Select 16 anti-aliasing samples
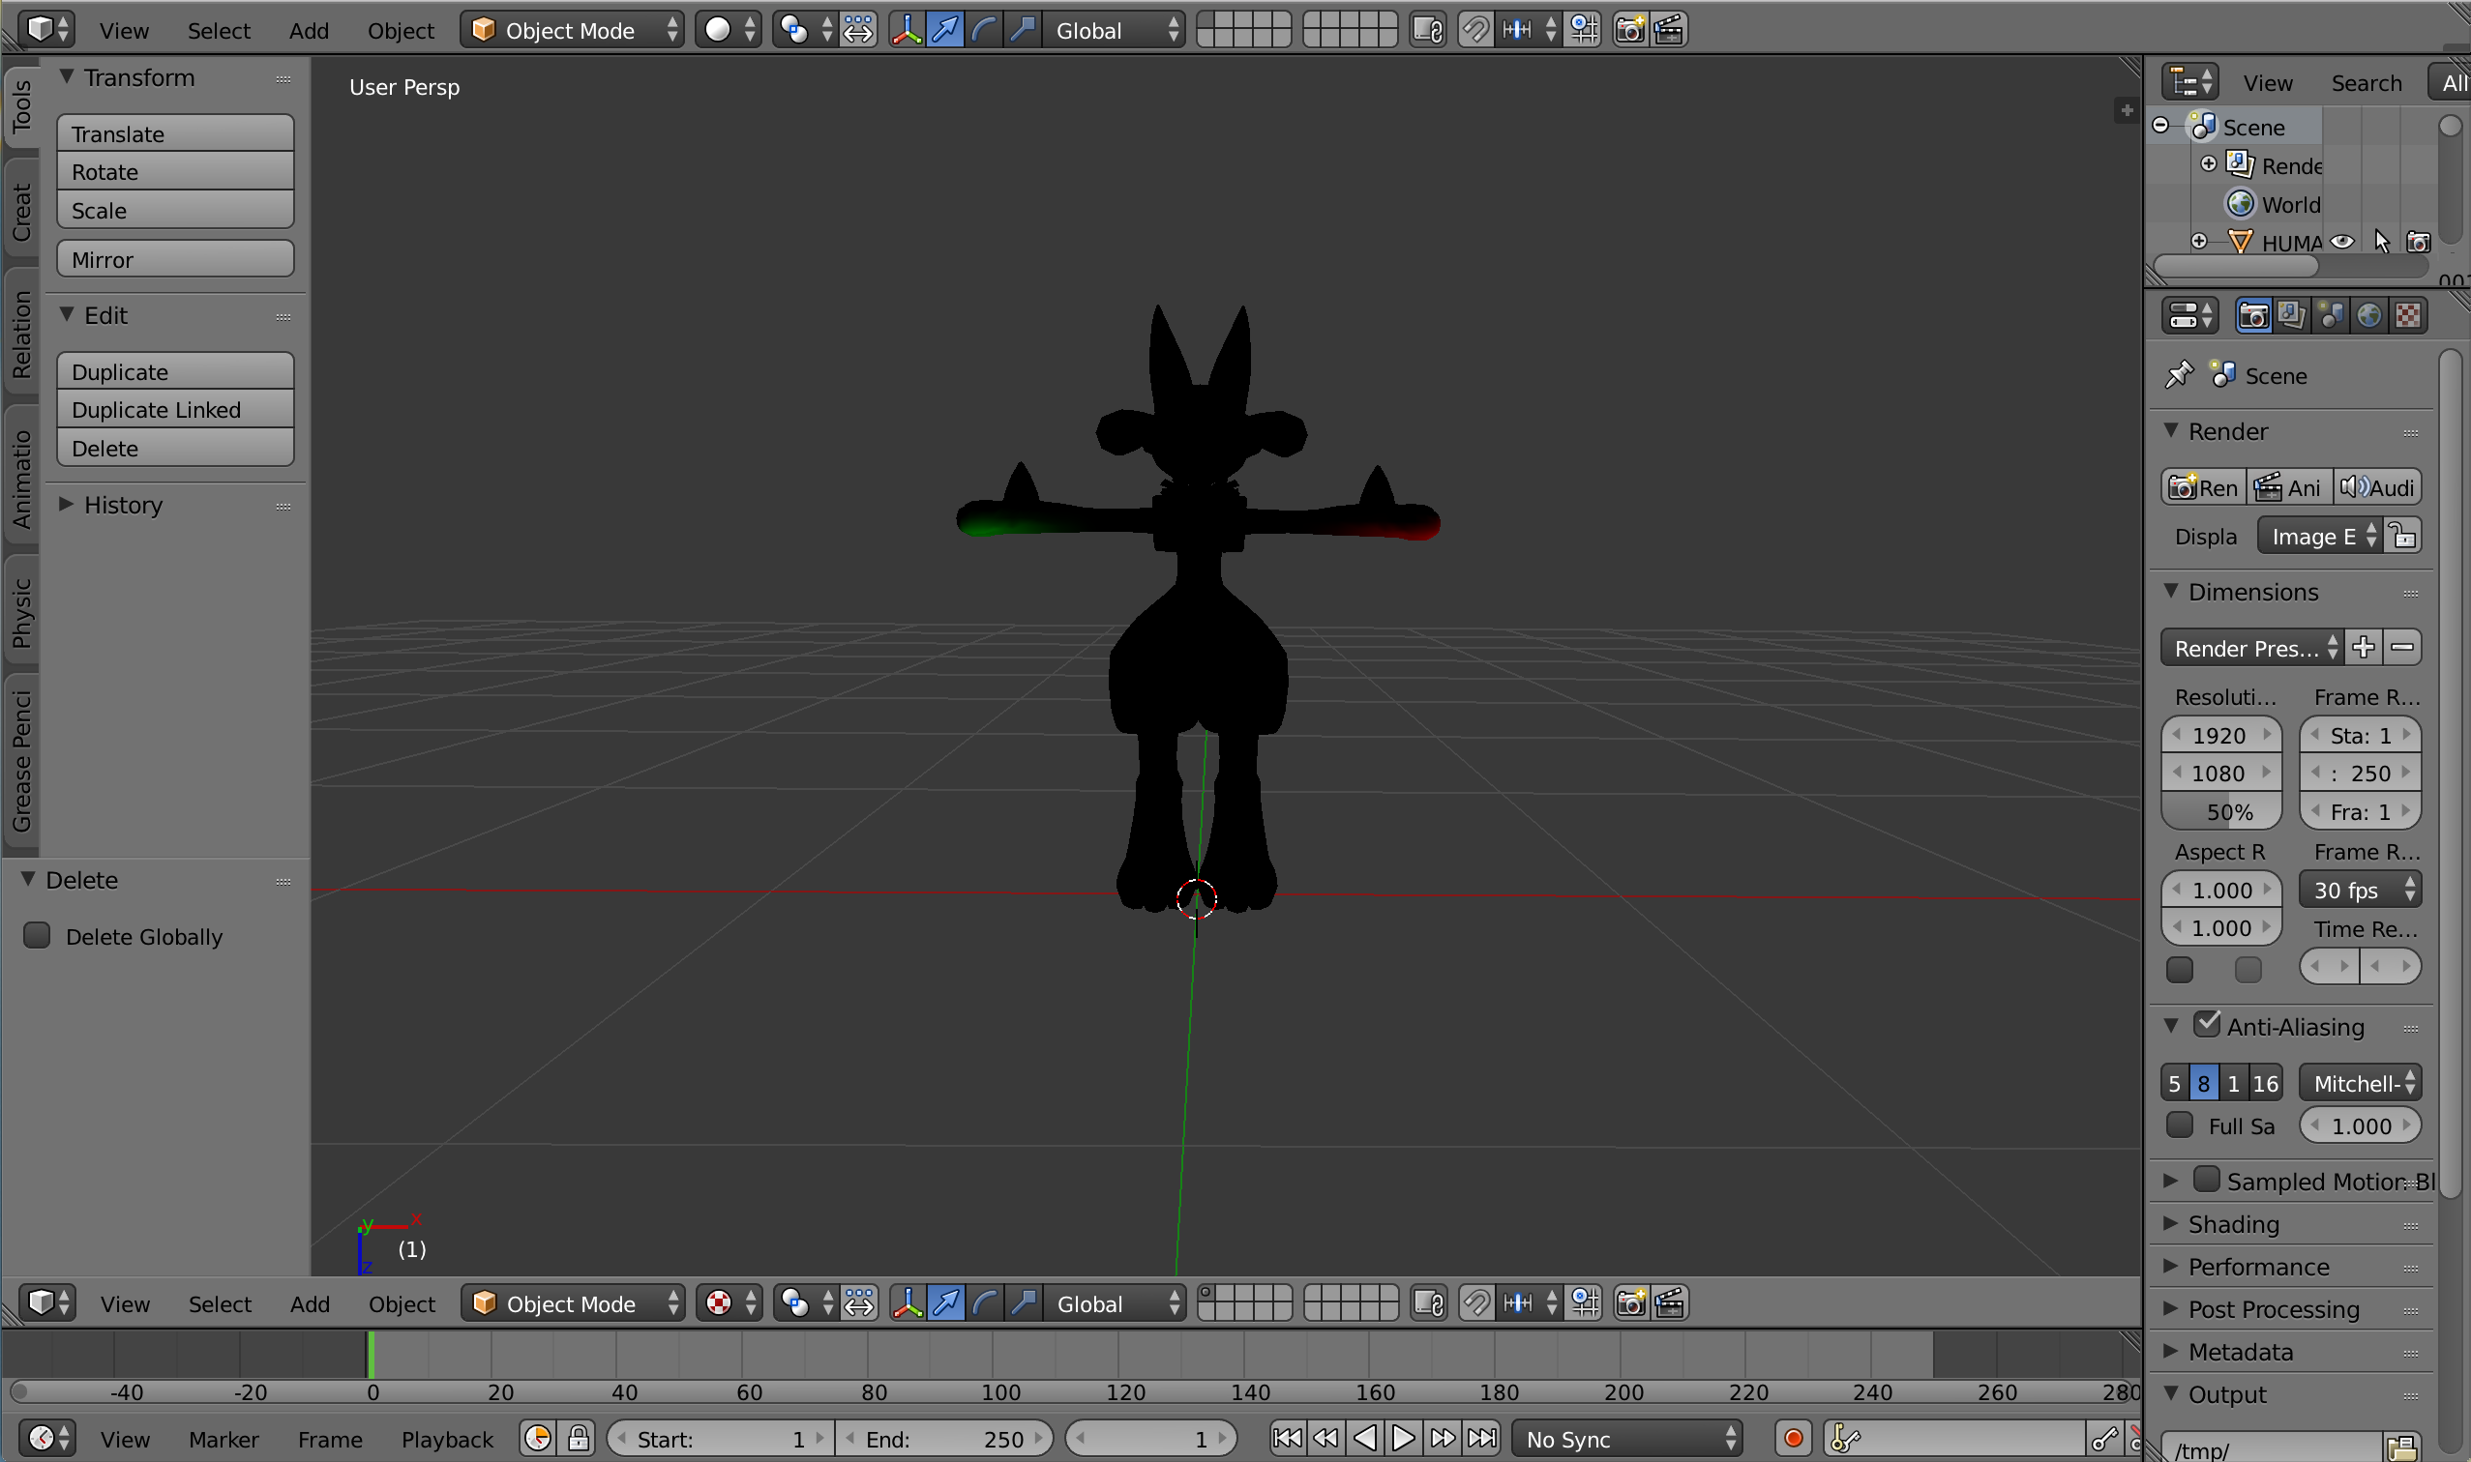The image size is (2471, 1462). click(x=2265, y=1083)
